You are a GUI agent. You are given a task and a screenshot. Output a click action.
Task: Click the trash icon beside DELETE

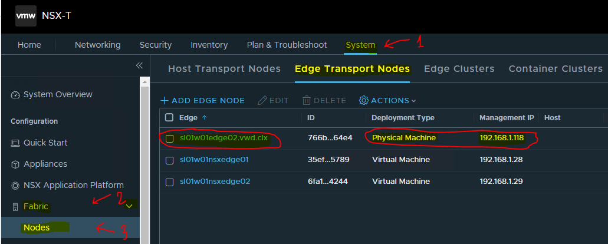(x=306, y=101)
